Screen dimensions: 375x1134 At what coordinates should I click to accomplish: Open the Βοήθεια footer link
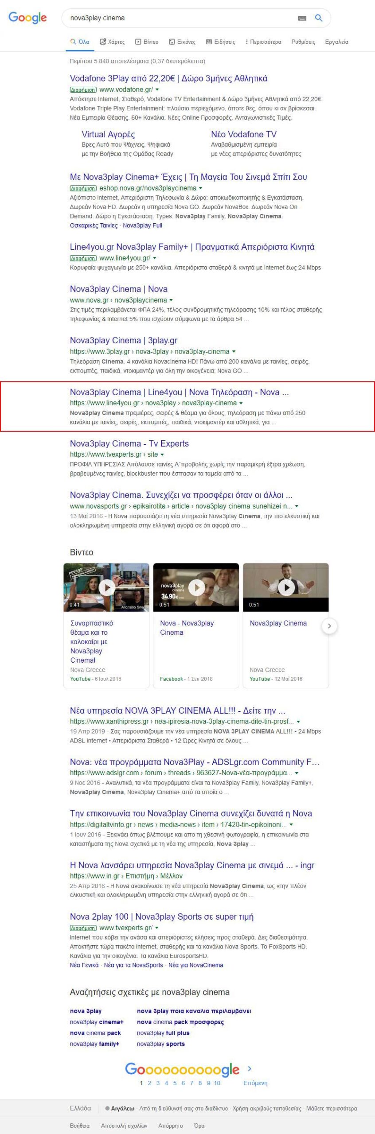(x=80, y=1126)
